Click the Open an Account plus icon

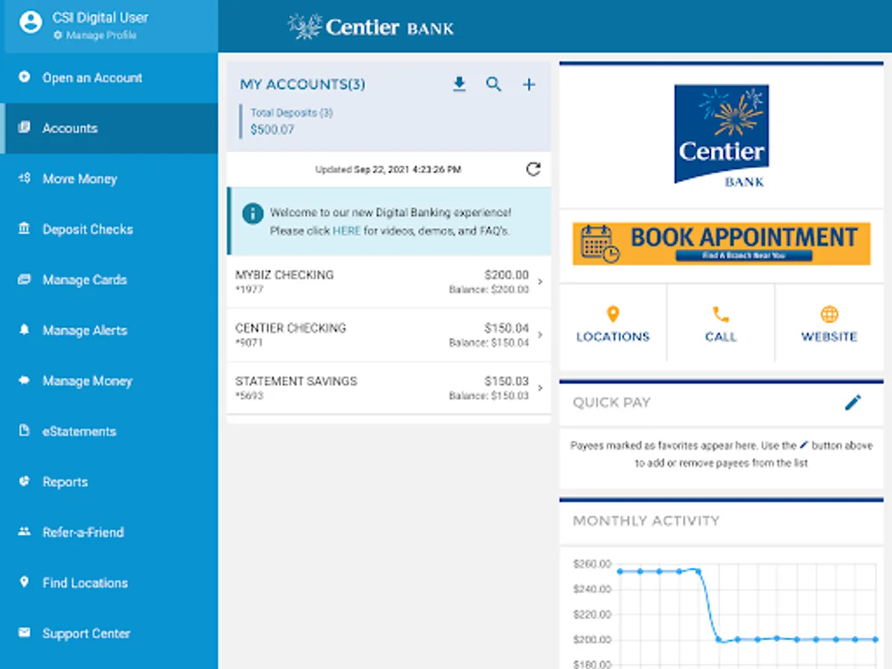coord(25,77)
